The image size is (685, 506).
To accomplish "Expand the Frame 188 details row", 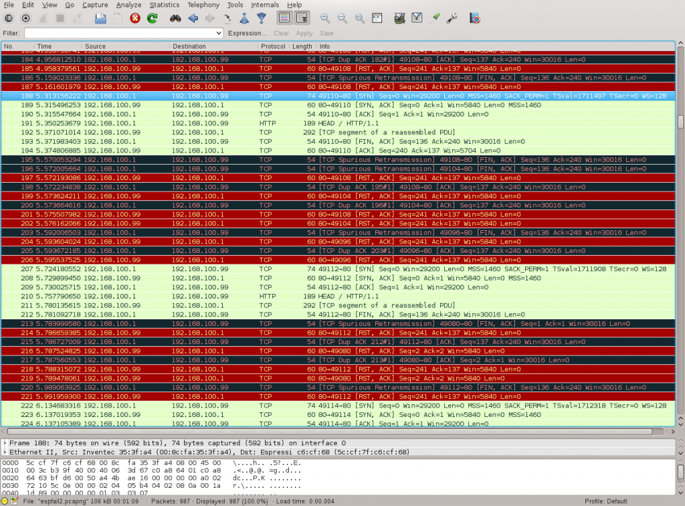I will (x=5, y=443).
